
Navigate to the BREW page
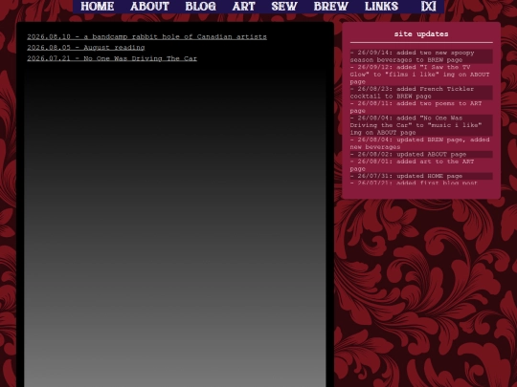(x=331, y=7)
